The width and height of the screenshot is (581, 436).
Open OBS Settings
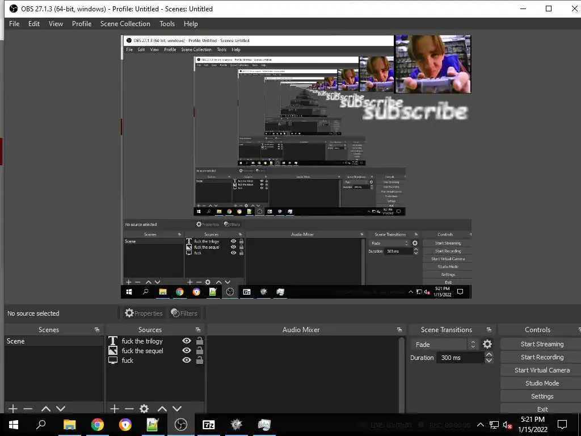tap(542, 396)
